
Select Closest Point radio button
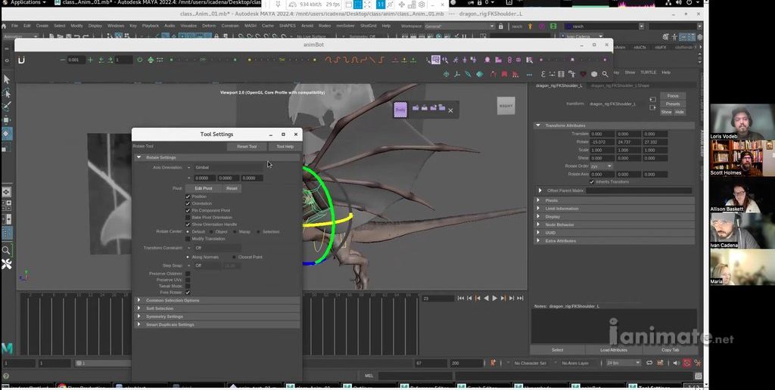tap(235, 257)
